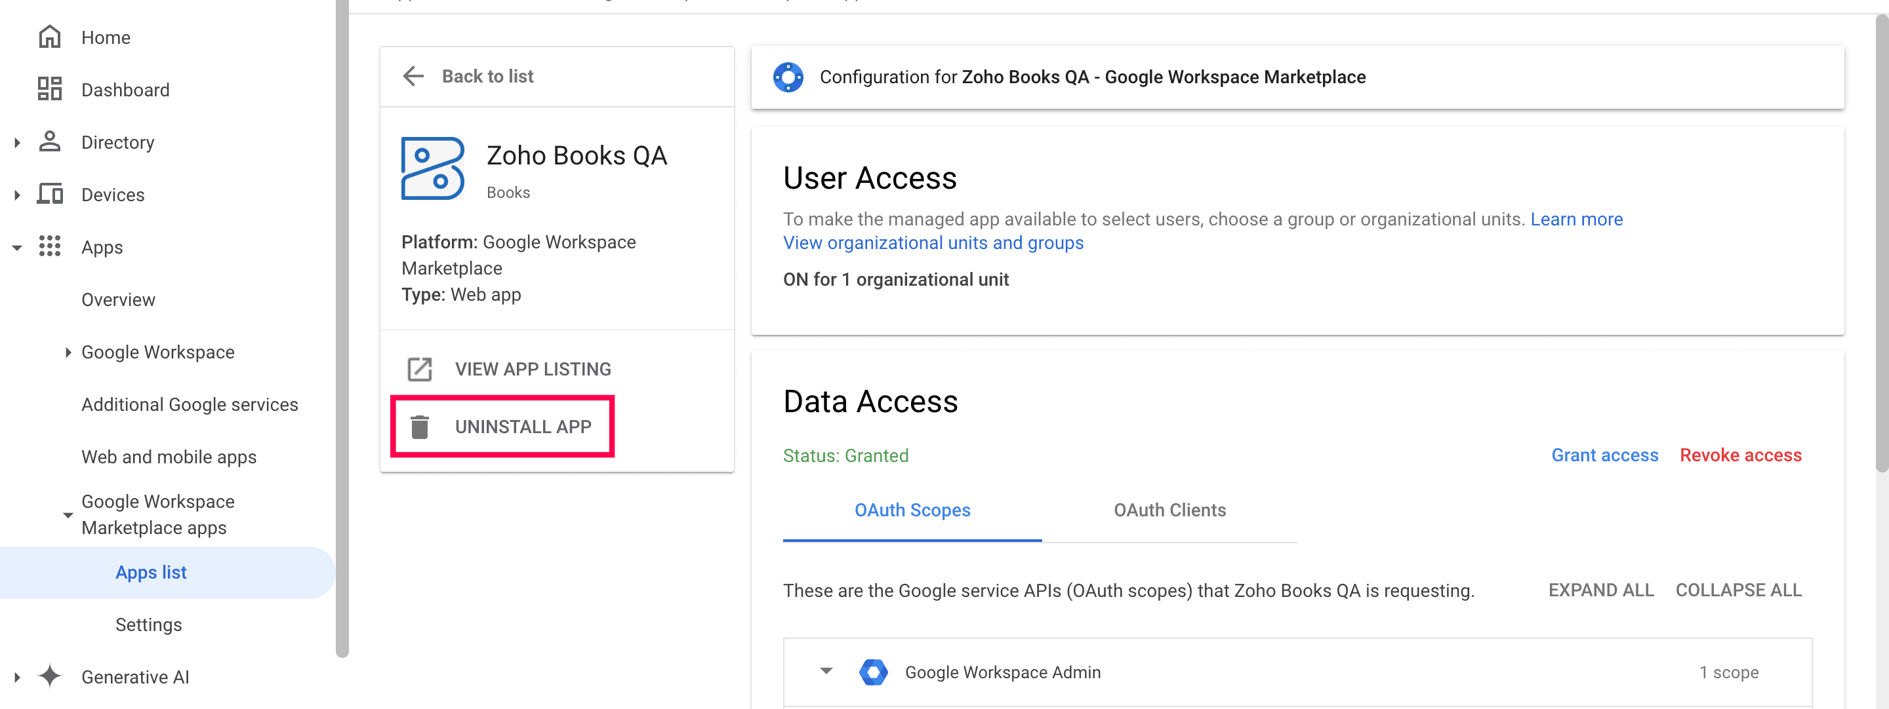The height and width of the screenshot is (709, 1889).
Task: Open the Dashboard via its sidebar icon
Action: (50, 88)
